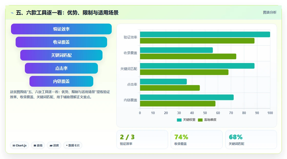
Task: Click the Chart.js tag chip
Action: pyautogui.click(x=19, y=145)
